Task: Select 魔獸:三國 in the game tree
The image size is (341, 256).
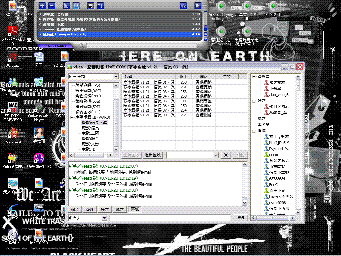Action: (x=90, y=133)
